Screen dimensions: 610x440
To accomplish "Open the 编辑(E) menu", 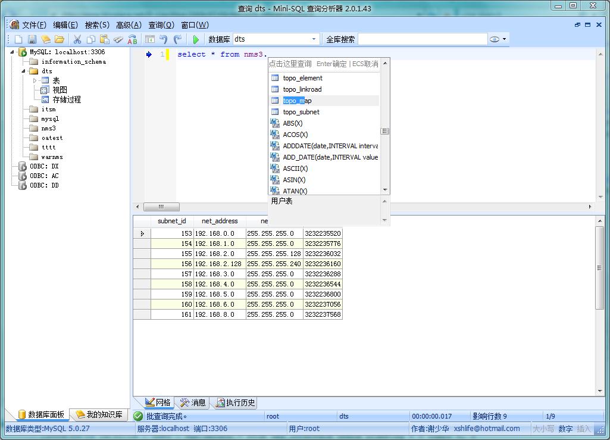I will [x=65, y=25].
